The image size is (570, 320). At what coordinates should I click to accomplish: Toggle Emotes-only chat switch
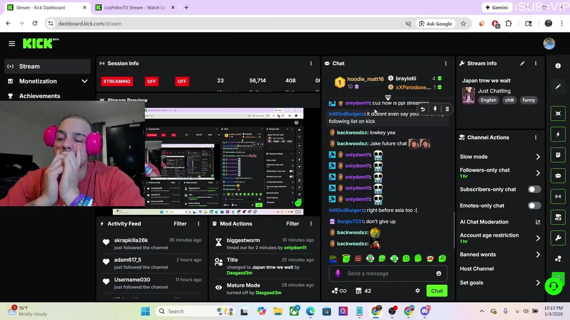(534, 206)
